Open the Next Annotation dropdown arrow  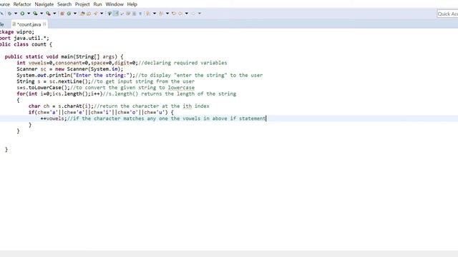tap(155, 14)
